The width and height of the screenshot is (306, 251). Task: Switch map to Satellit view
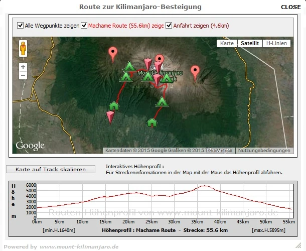250,43
